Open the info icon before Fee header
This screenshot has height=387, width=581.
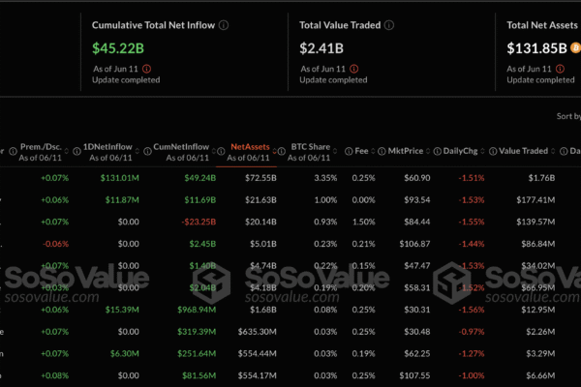[x=348, y=152]
